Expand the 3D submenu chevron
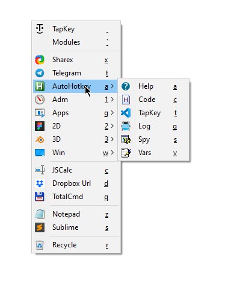Image resolution: width=231 pixels, height=292 pixels. click(x=112, y=139)
